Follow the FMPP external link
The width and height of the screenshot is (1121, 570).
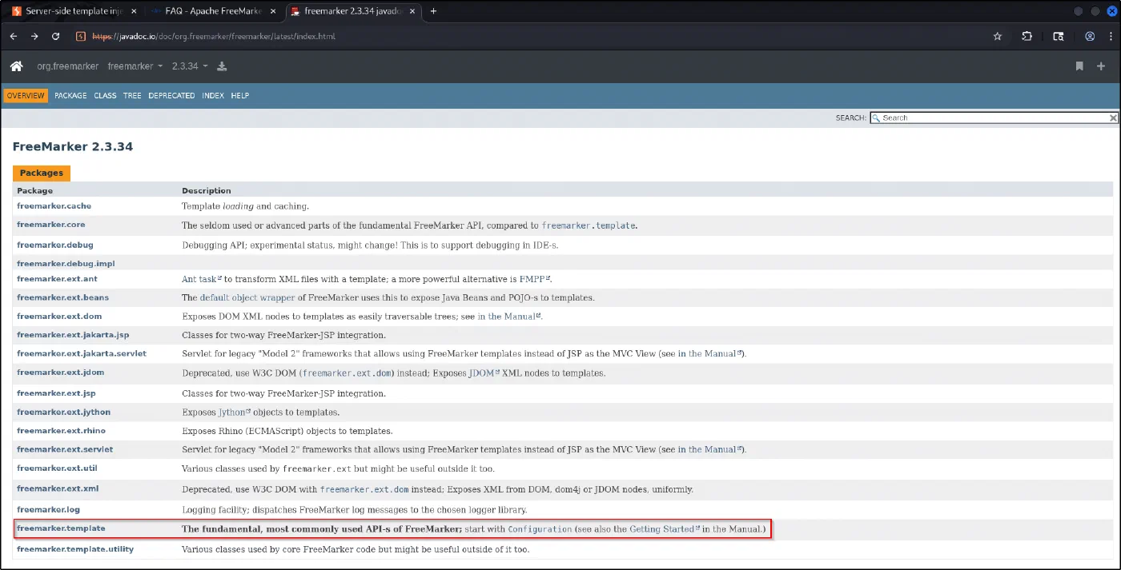(x=536, y=280)
